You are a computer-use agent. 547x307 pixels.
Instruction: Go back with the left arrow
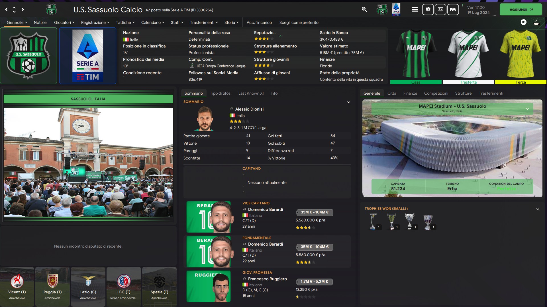(x=6, y=9)
